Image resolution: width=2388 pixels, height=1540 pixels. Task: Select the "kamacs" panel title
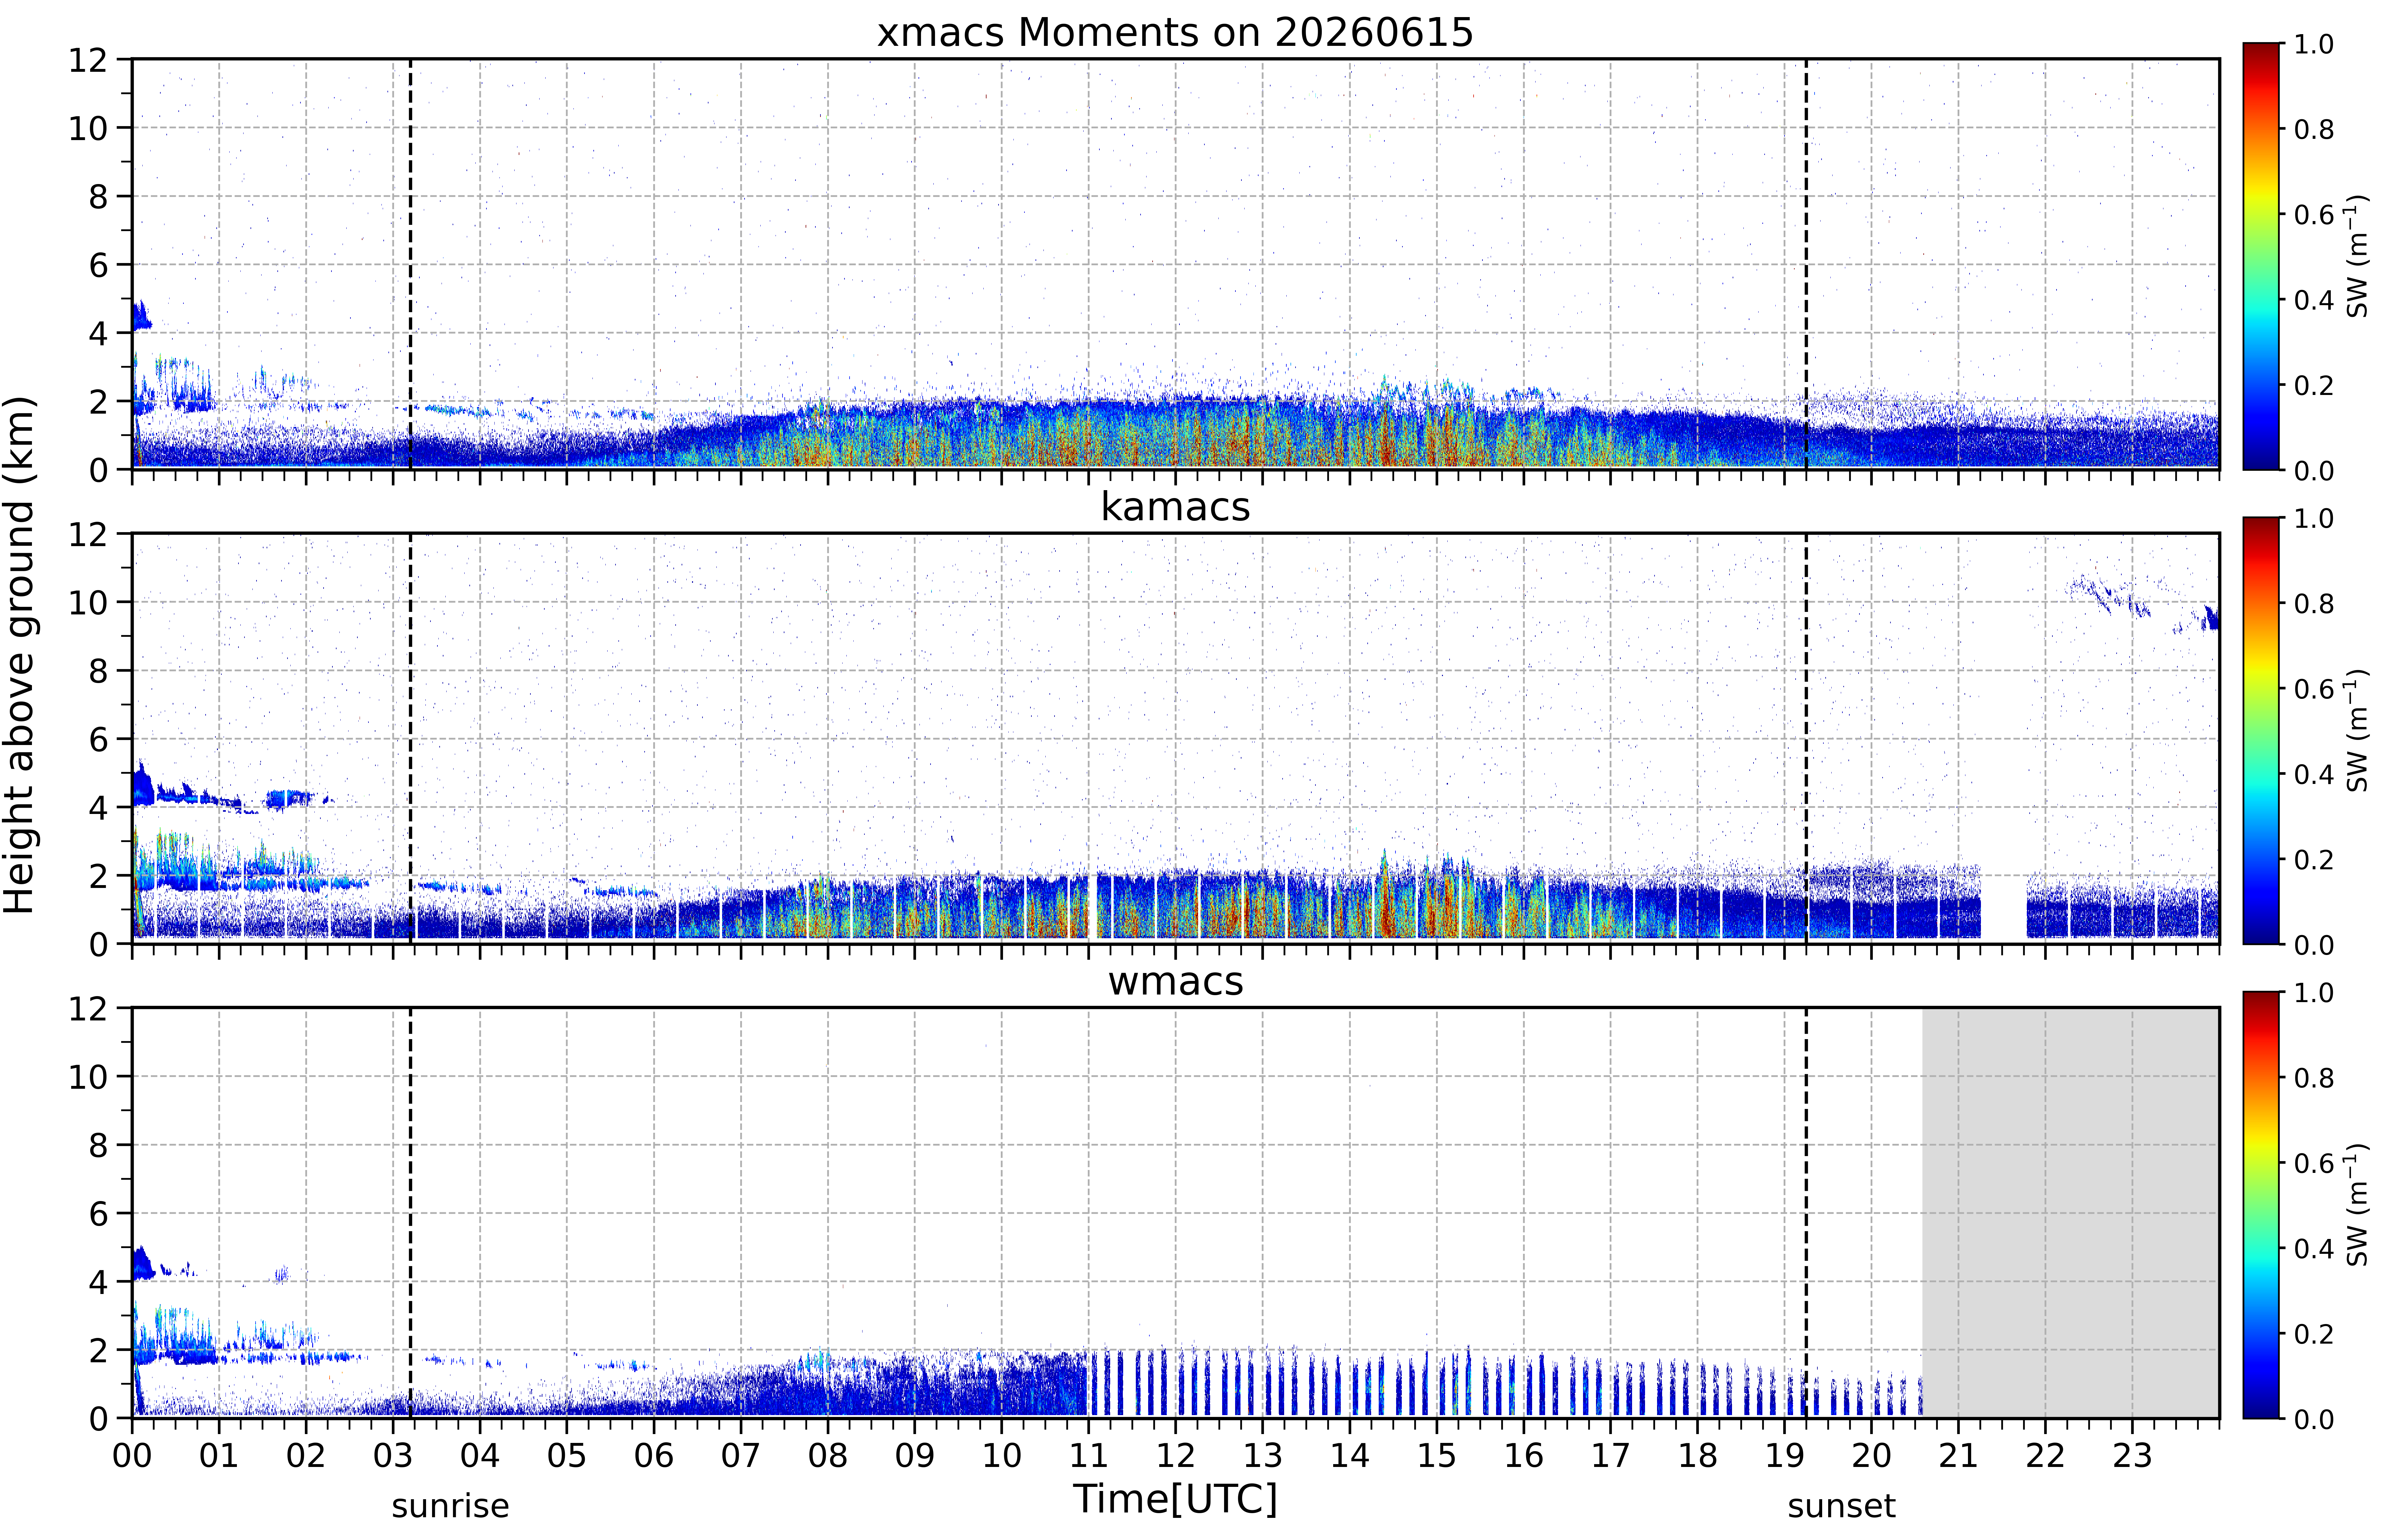[x=1175, y=507]
